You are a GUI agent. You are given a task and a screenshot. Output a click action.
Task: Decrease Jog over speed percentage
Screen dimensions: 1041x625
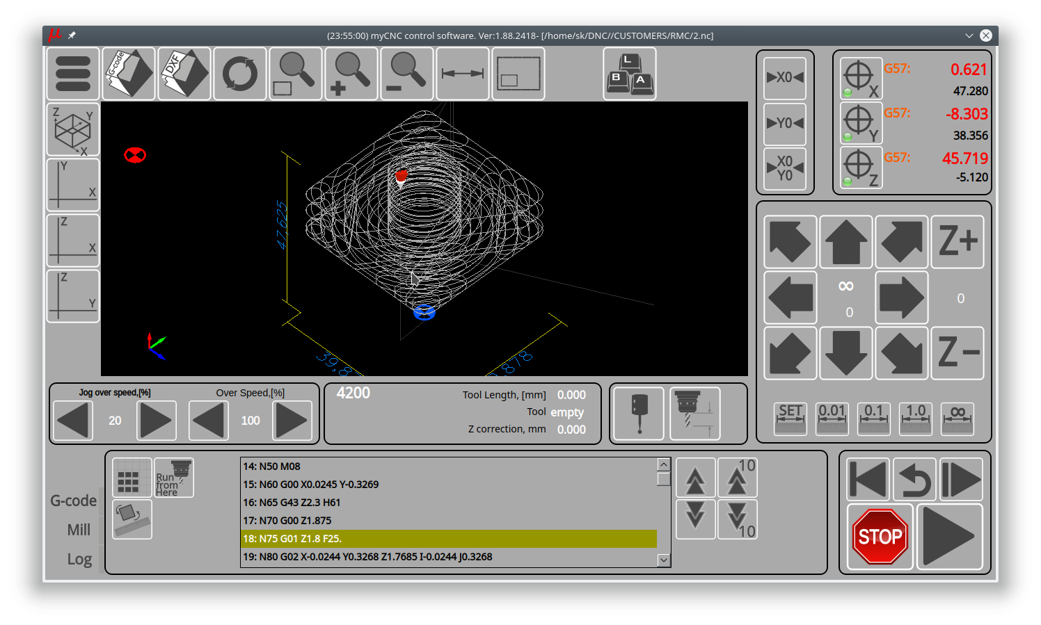pyautogui.click(x=73, y=421)
